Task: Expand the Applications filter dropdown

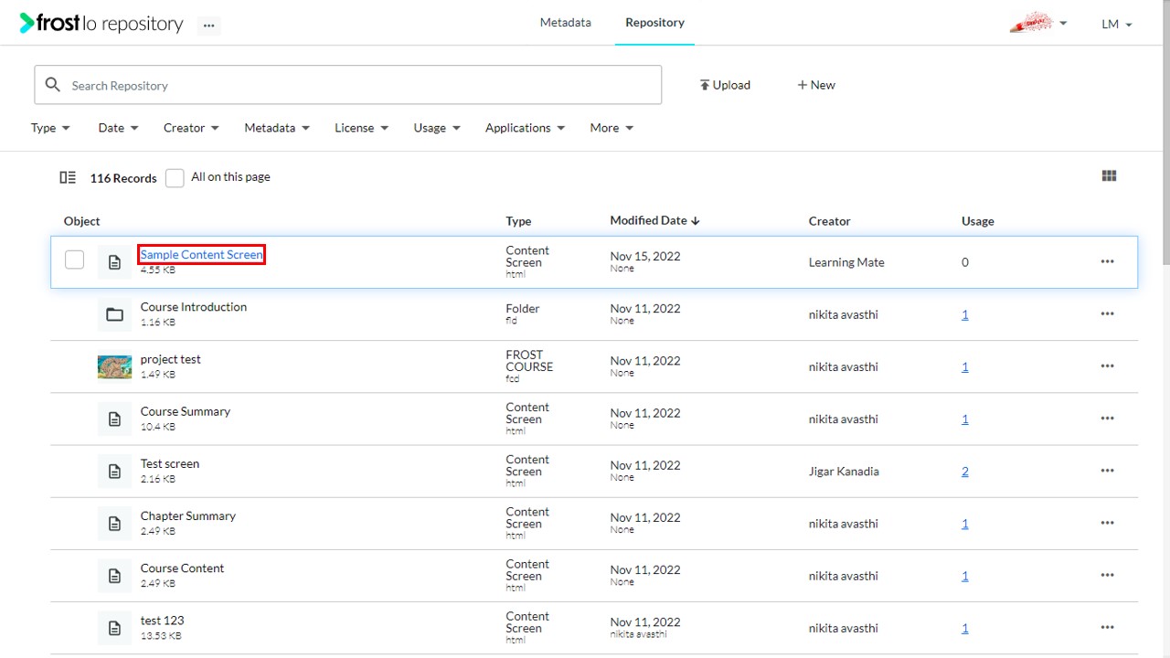Action: (525, 128)
